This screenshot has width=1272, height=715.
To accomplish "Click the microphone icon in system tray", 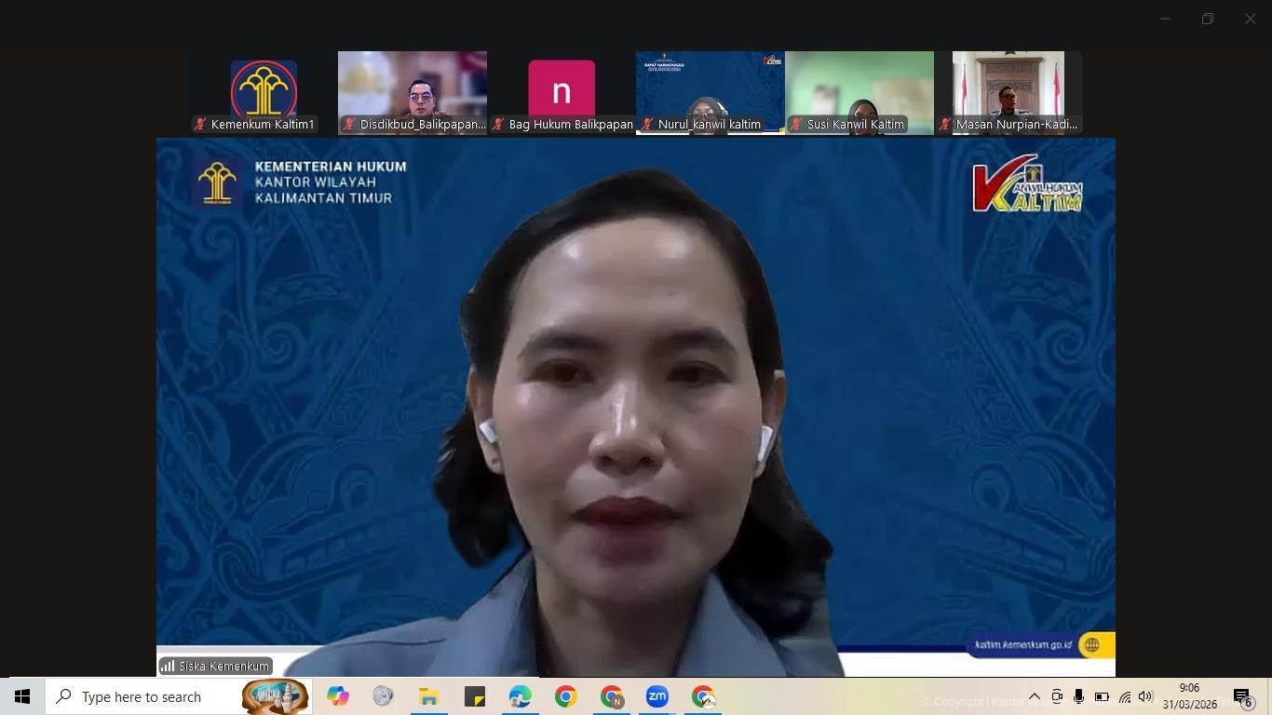I will [x=1078, y=696].
